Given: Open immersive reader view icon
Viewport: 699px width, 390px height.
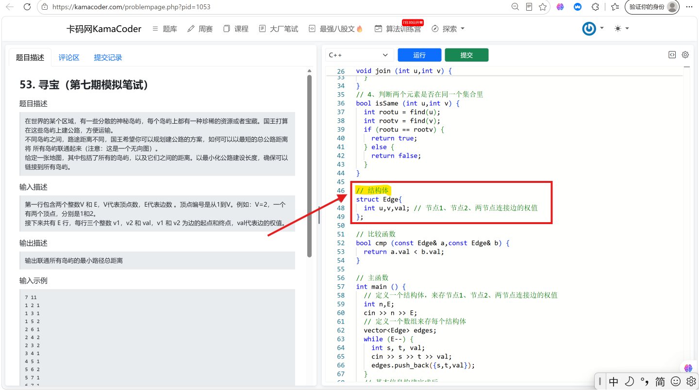Looking at the screenshot, I should click(x=529, y=7).
